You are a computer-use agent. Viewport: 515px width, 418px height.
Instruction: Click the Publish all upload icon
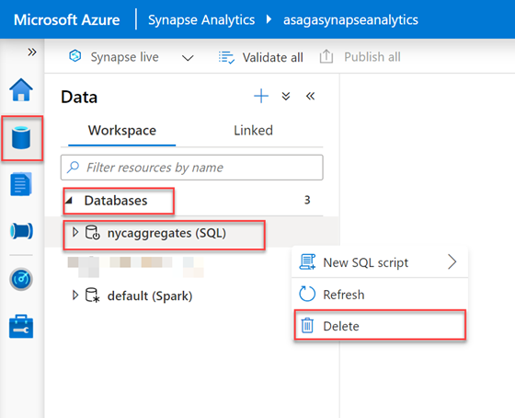pos(326,56)
